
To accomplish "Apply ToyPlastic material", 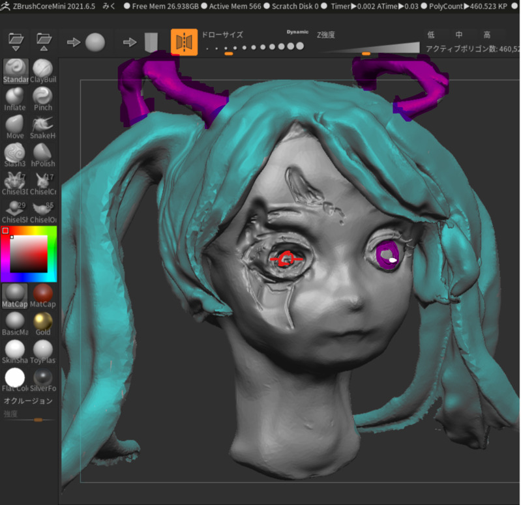I will pyautogui.click(x=43, y=352).
